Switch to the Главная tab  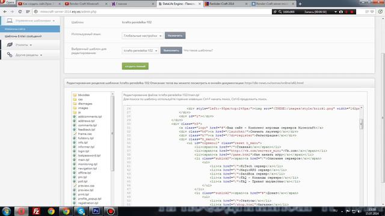coord(133,4)
